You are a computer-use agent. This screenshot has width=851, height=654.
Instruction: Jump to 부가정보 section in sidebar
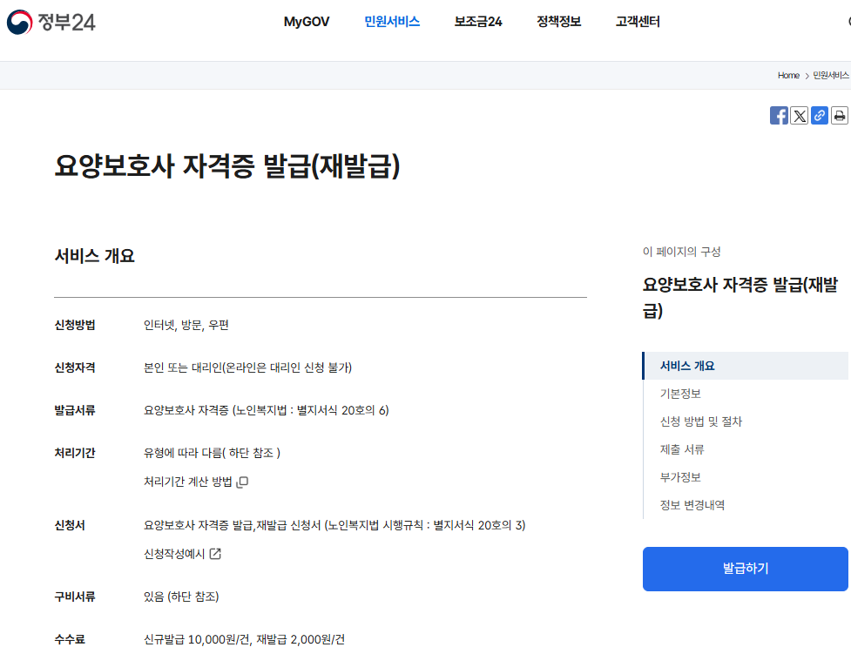(x=680, y=477)
